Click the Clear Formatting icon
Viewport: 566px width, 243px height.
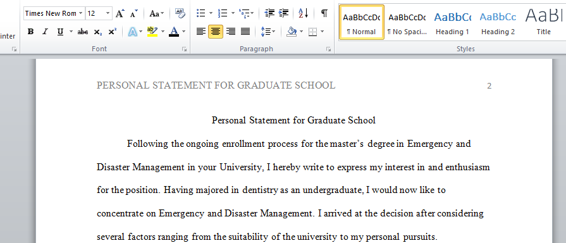[x=180, y=14]
